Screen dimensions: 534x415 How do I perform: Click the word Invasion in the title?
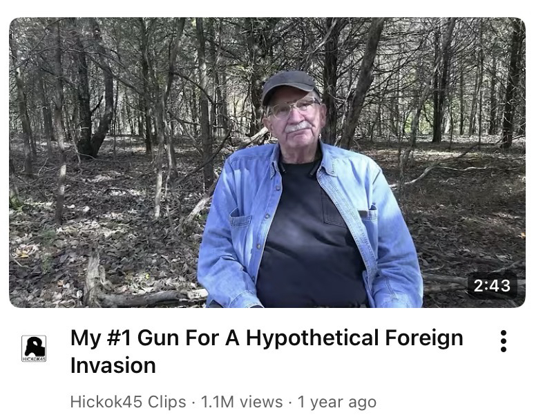(113, 365)
